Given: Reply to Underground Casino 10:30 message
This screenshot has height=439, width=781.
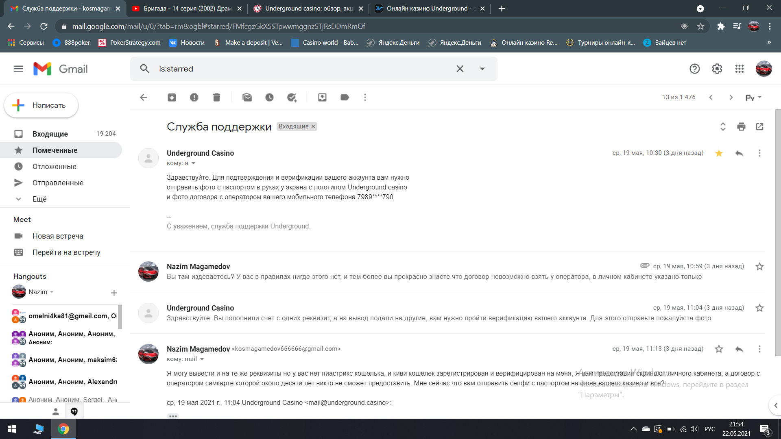Looking at the screenshot, I should click(739, 153).
